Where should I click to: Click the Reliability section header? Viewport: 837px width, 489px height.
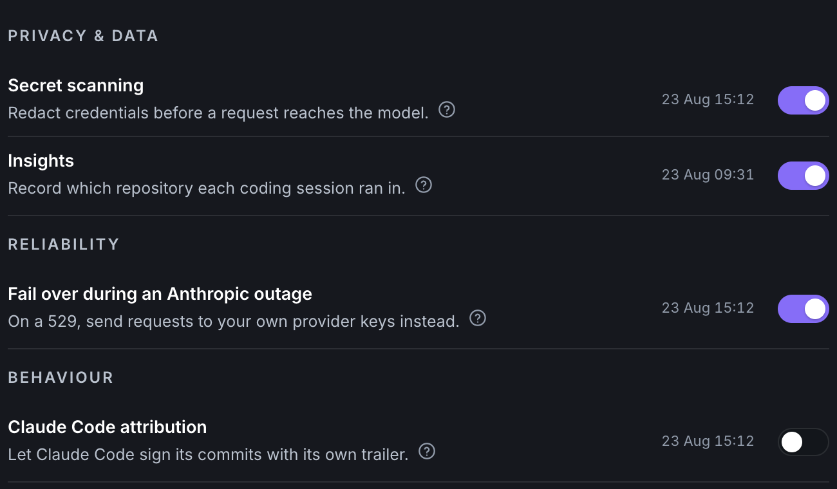(x=64, y=244)
